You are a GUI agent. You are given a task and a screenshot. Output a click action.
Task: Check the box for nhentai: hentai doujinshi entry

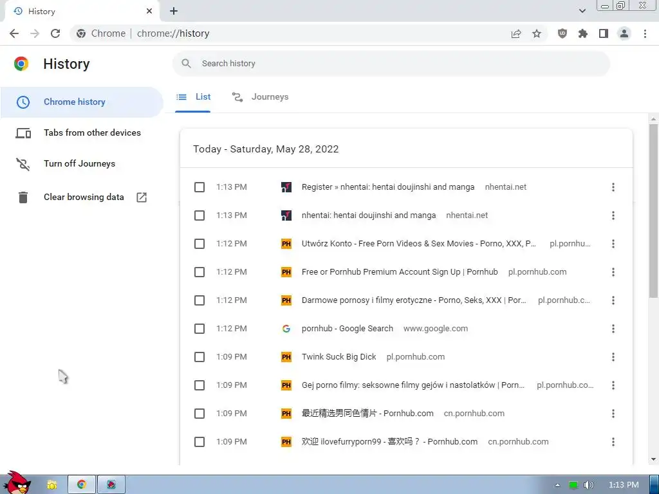point(200,215)
